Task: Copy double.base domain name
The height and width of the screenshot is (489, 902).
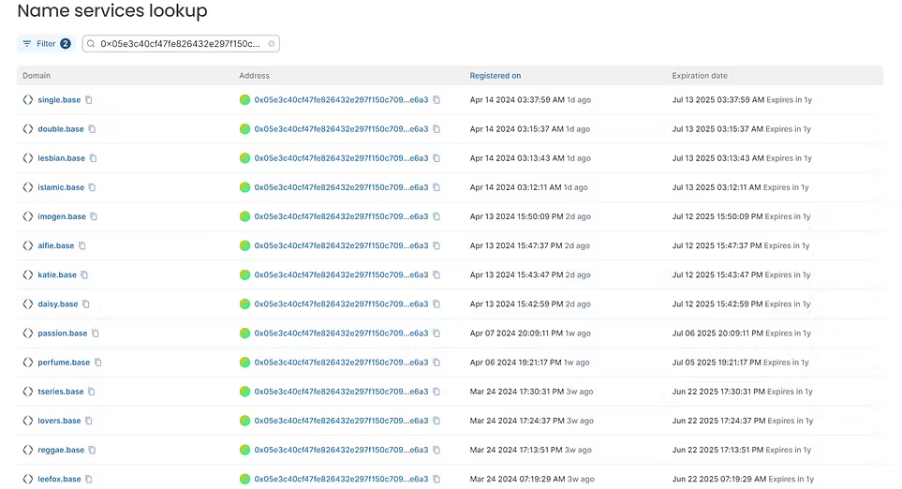Action: 92,129
